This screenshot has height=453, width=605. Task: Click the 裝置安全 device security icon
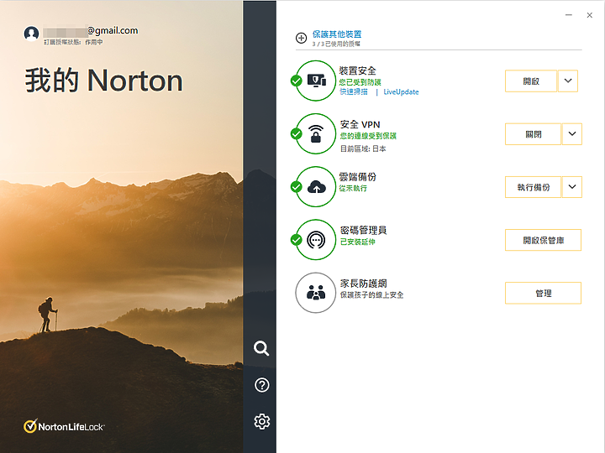317,81
